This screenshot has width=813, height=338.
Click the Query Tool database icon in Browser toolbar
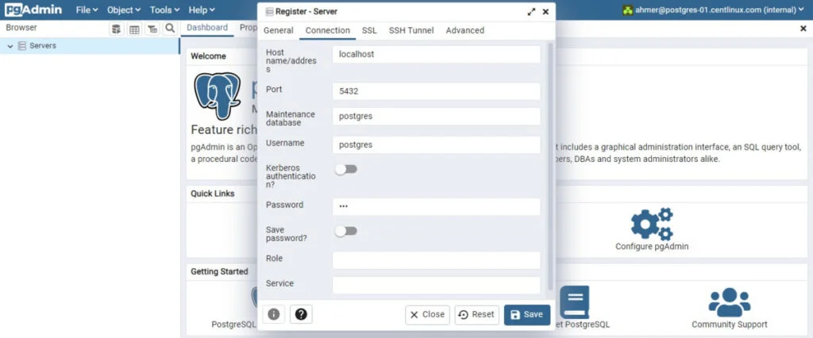click(117, 29)
